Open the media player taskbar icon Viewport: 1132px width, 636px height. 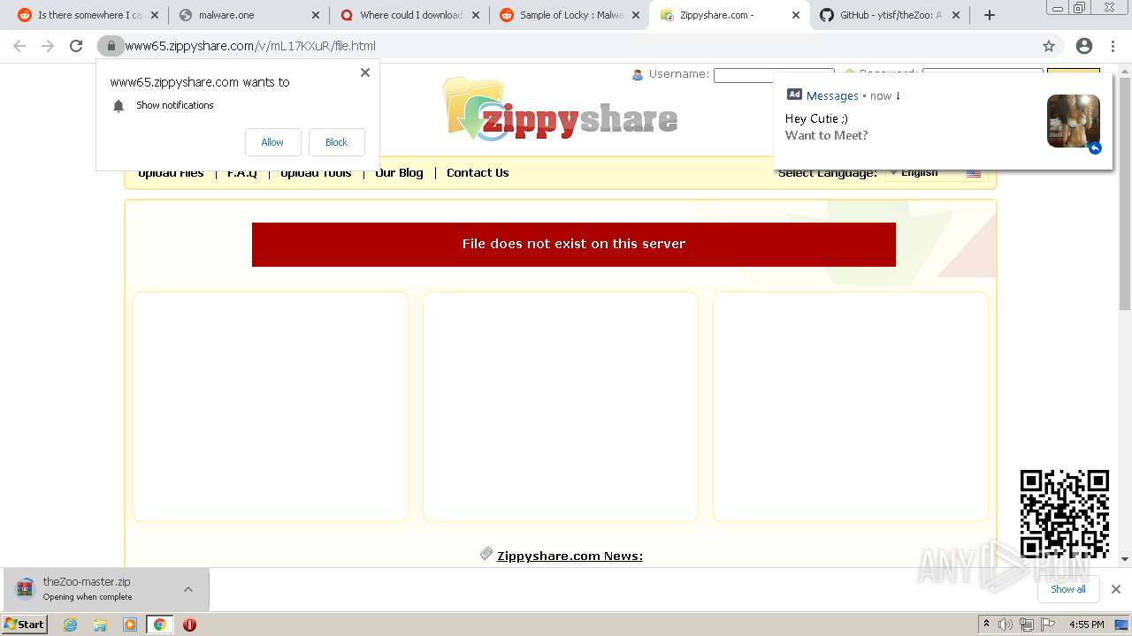point(130,625)
